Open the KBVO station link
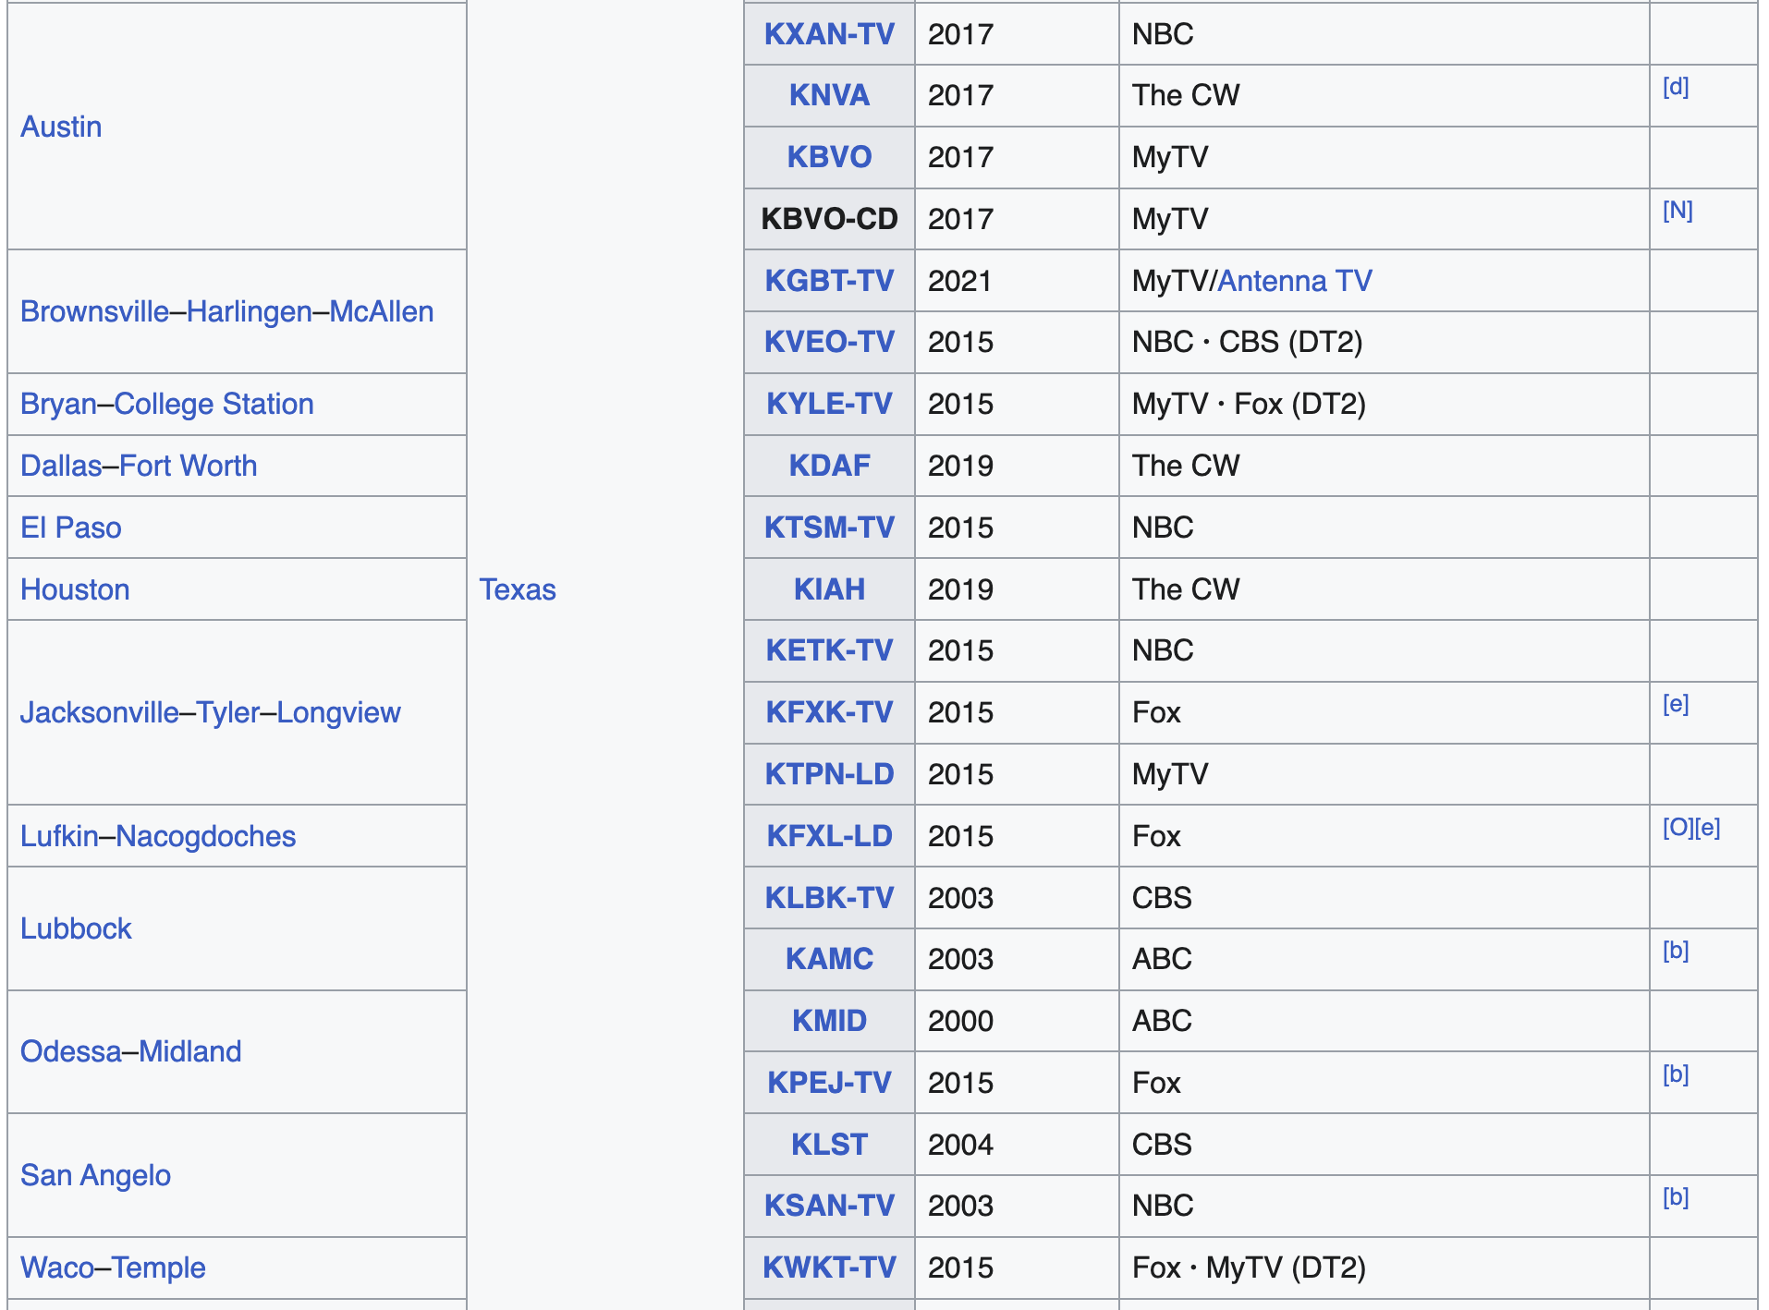 tap(829, 157)
